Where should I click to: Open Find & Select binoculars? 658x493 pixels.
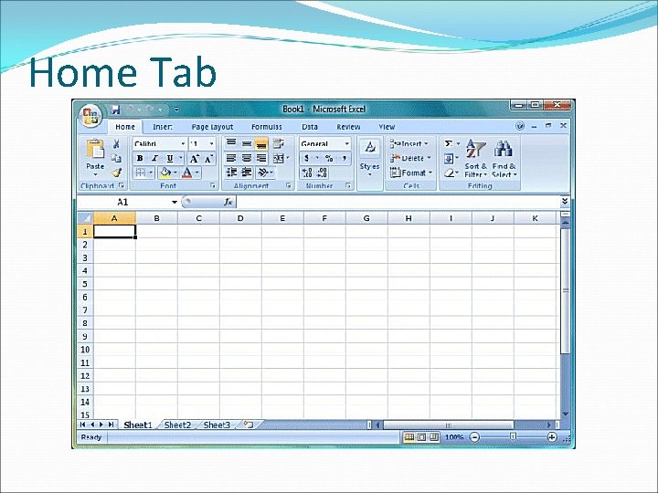[x=504, y=159]
